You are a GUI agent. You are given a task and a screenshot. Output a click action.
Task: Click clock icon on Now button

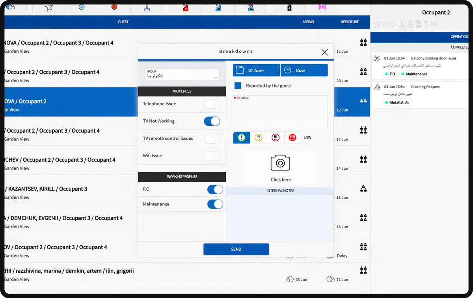pyautogui.click(x=288, y=70)
